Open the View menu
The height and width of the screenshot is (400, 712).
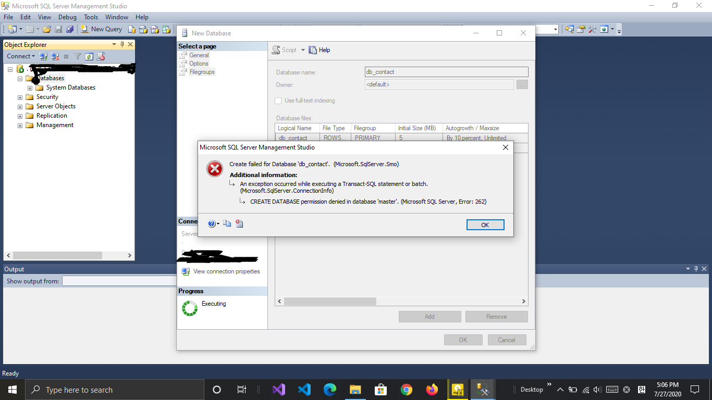tap(44, 17)
